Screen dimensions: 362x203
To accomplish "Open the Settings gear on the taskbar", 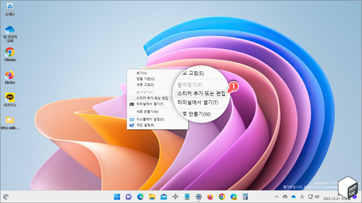I will [x=199, y=197].
